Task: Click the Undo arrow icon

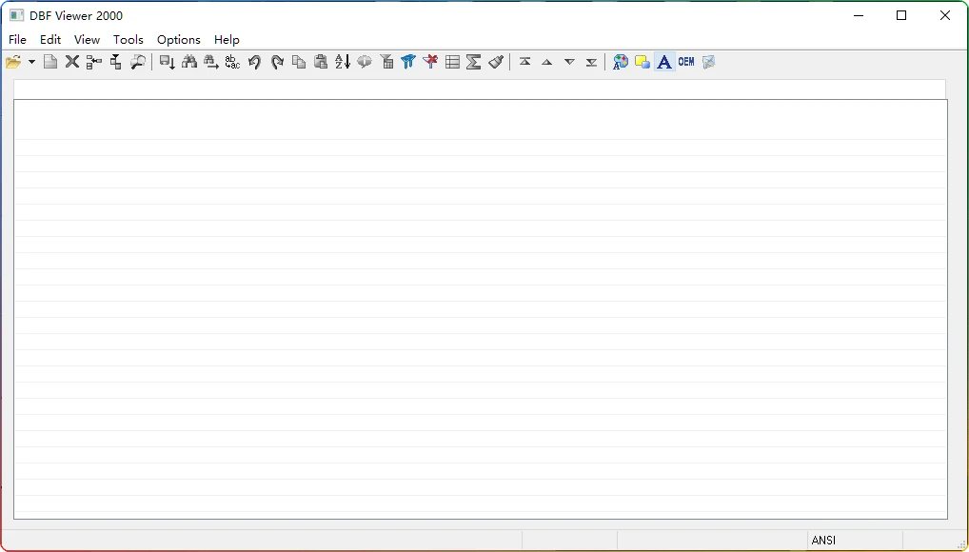Action: [x=254, y=62]
